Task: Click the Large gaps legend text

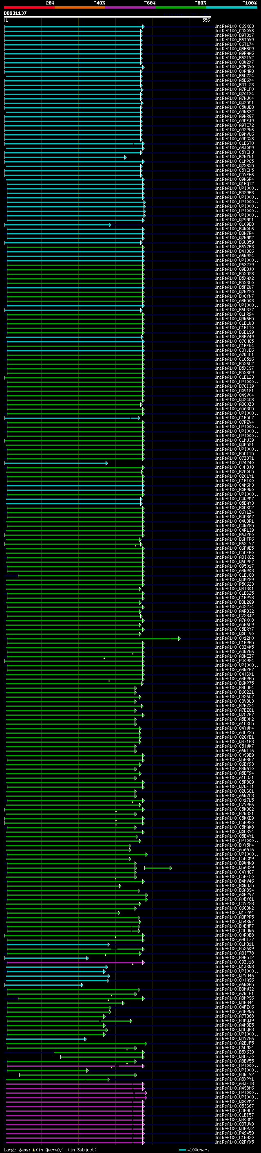Action: point(50,1149)
